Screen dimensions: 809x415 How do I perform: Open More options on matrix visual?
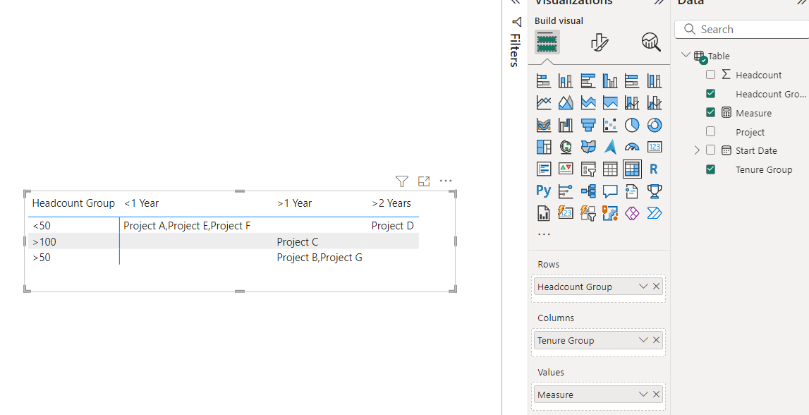click(x=446, y=181)
